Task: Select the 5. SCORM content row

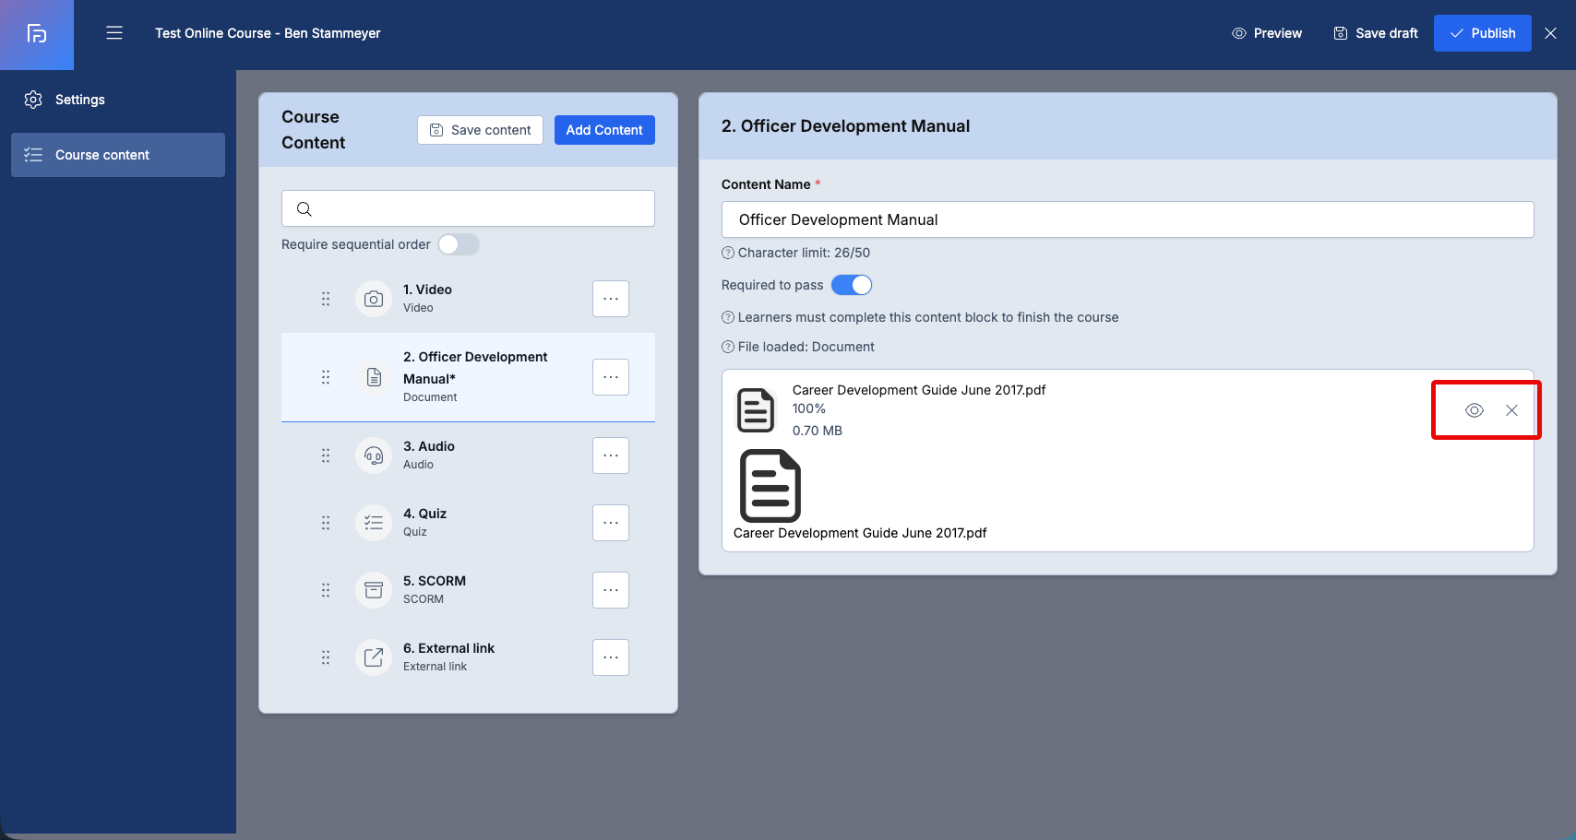Action: tap(468, 590)
